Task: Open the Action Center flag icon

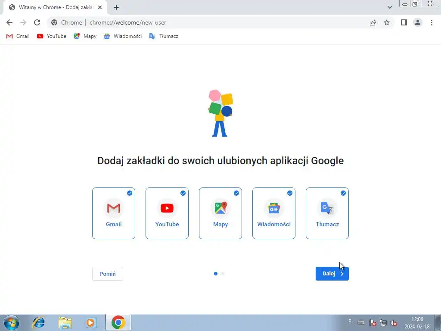Action: [x=373, y=323]
